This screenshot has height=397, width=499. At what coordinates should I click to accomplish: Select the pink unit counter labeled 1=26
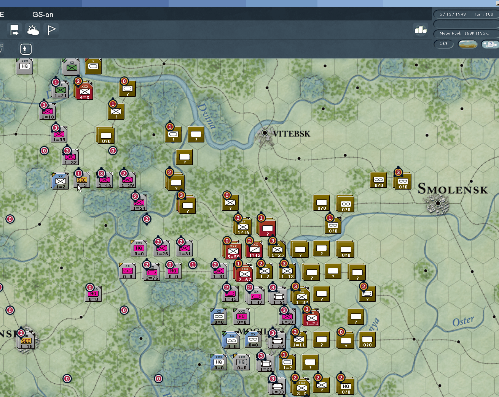pos(162,248)
